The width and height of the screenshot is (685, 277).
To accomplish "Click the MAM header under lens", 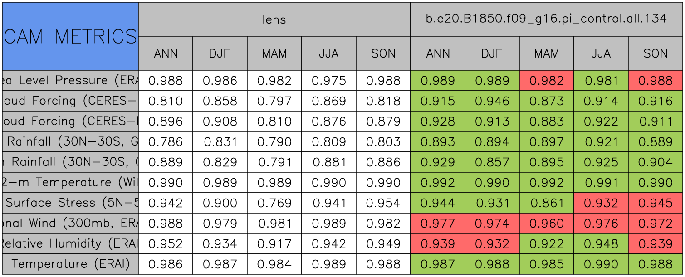I will click(x=274, y=53).
